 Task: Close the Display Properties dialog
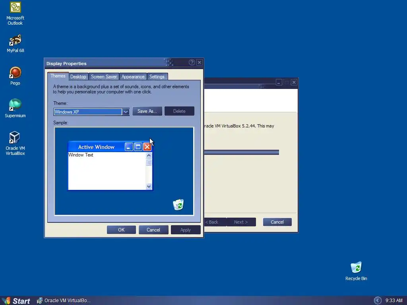pyautogui.click(x=200, y=62)
